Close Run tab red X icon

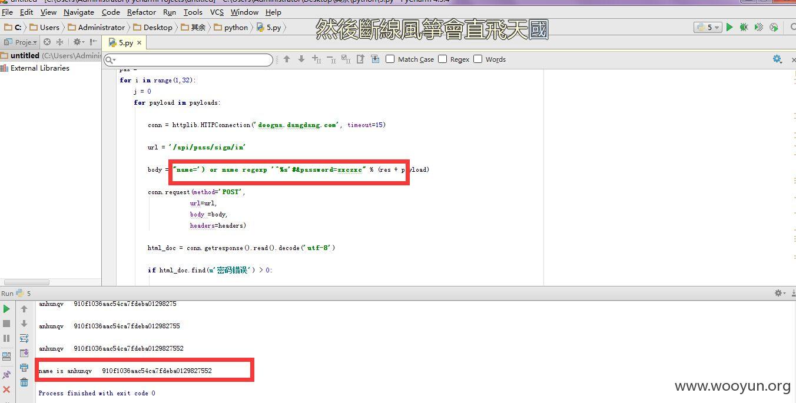(x=6, y=389)
